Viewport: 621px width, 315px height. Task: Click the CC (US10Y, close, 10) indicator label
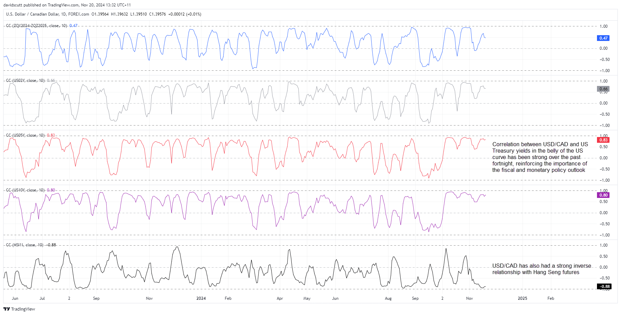(x=25, y=190)
